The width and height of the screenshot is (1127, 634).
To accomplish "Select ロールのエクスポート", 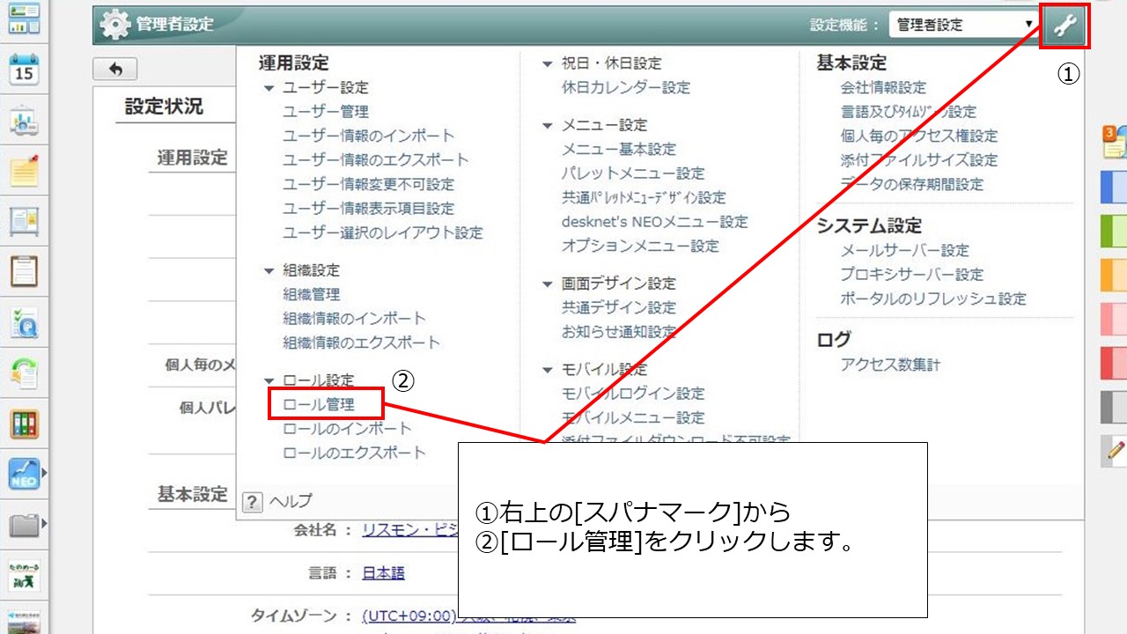I will pyautogui.click(x=354, y=453).
